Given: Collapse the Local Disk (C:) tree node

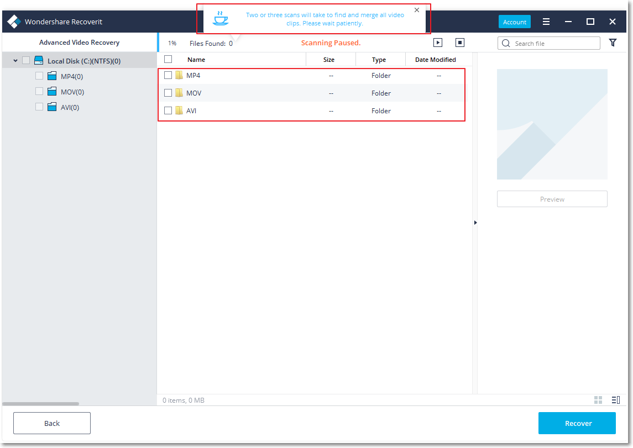Looking at the screenshot, I should pos(15,61).
